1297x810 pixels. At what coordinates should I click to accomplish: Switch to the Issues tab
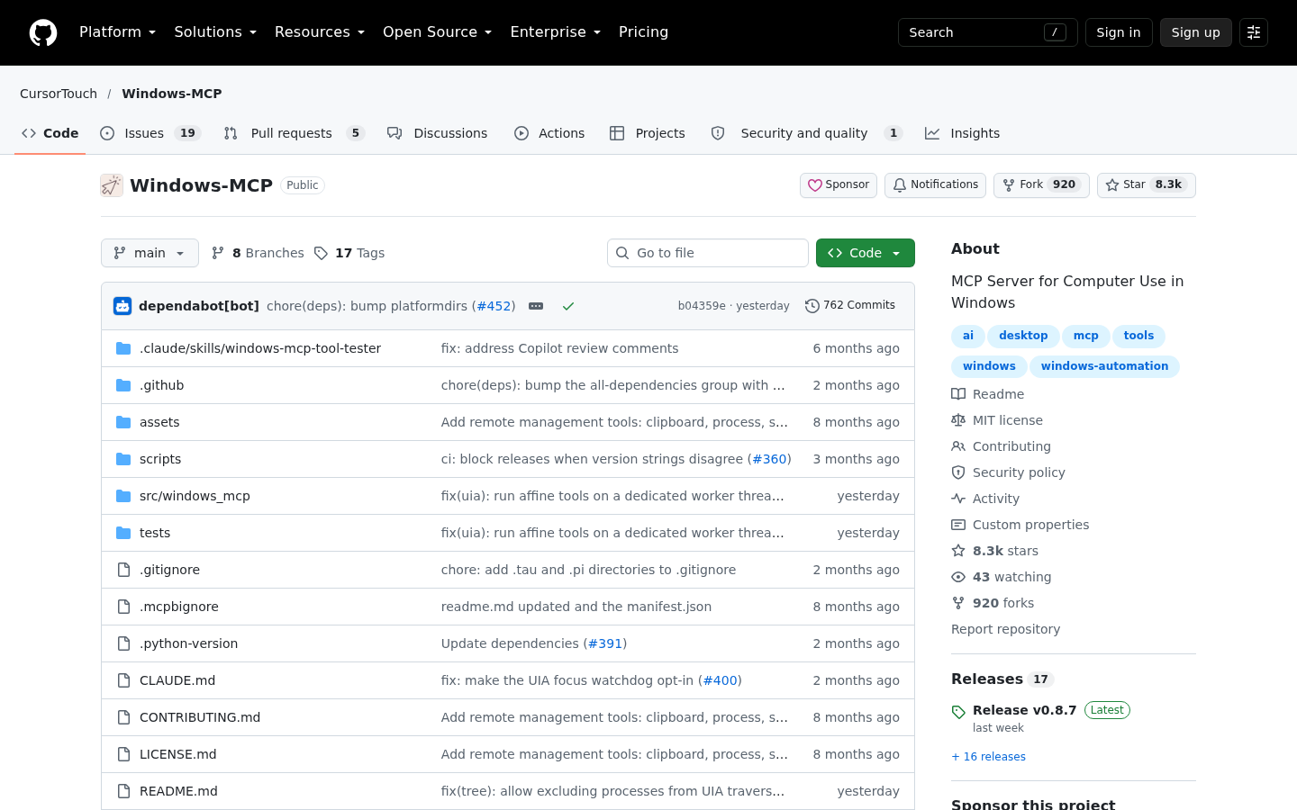click(150, 133)
